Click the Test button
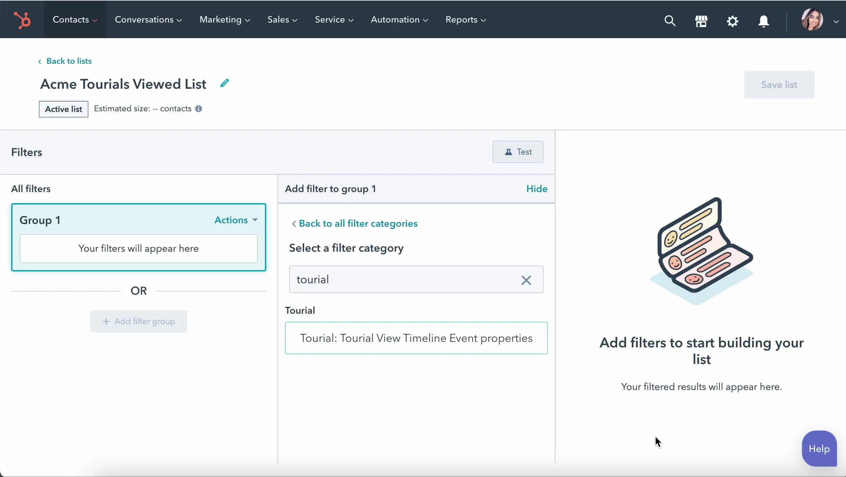Screen dimensions: 846x477 pos(518,152)
